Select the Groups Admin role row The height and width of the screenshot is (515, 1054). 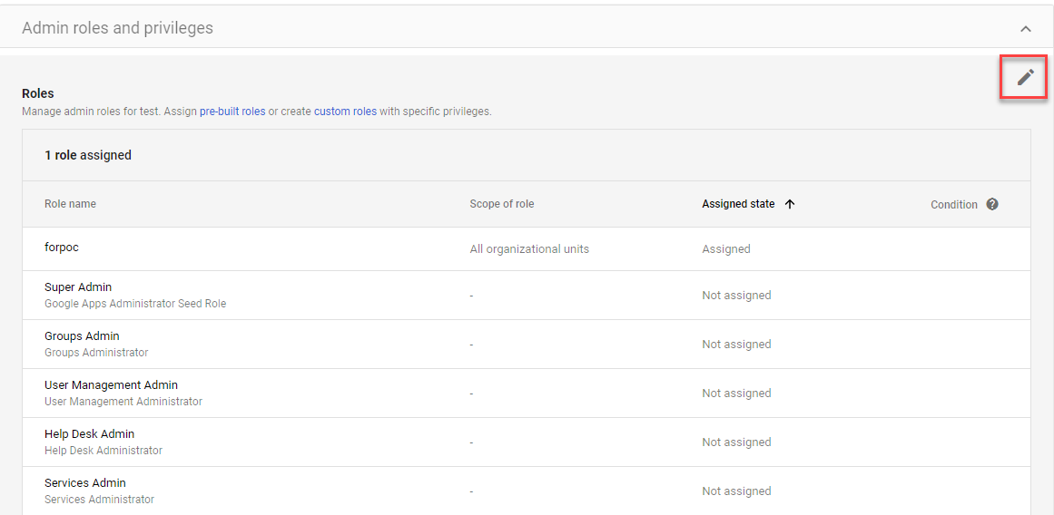coord(82,336)
